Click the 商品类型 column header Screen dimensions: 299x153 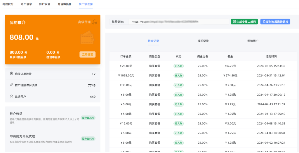pos(155,56)
